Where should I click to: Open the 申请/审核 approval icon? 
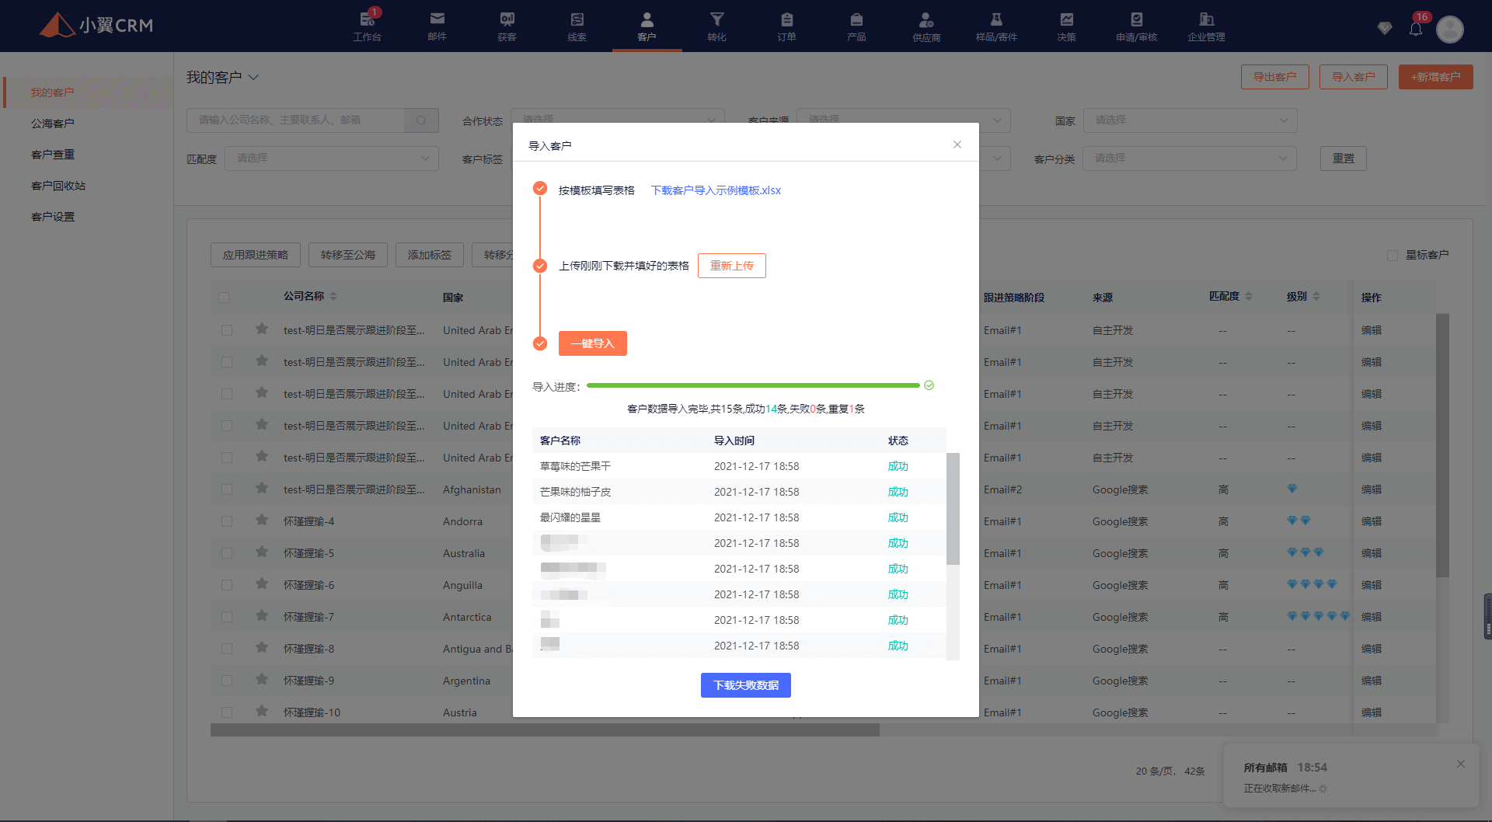1136,26
